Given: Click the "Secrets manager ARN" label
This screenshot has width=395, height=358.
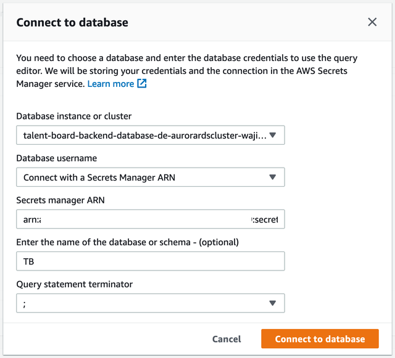Looking at the screenshot, I should pyautogui.click(x=60, y=200).
